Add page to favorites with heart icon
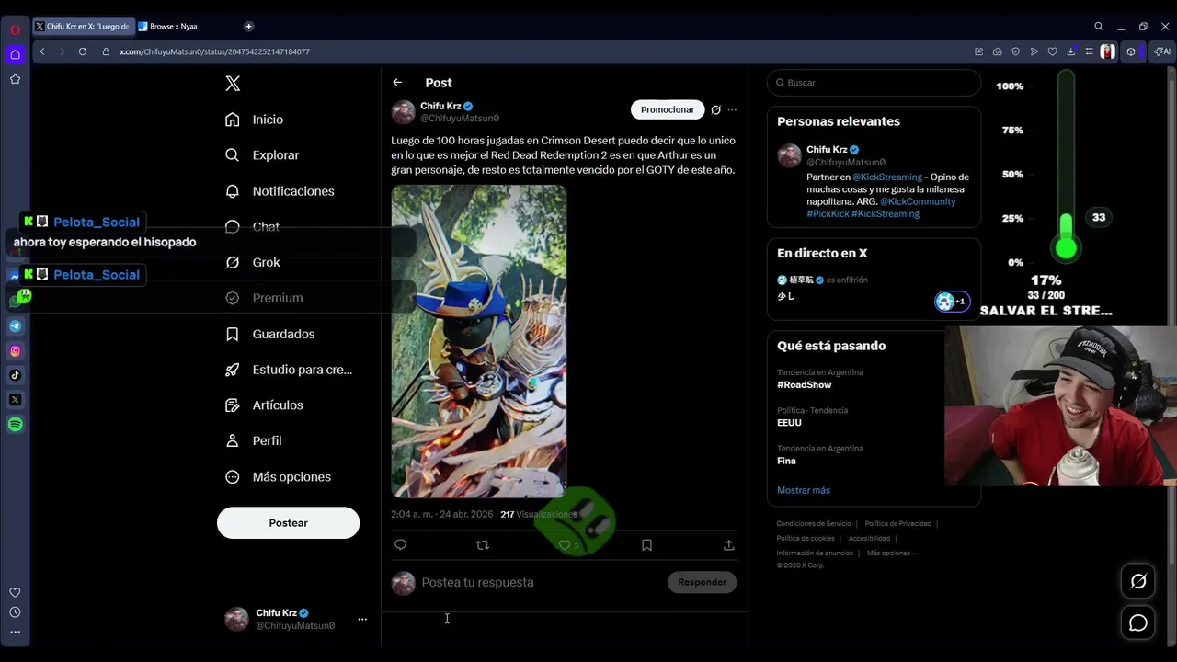 [x=1052, y=51]
